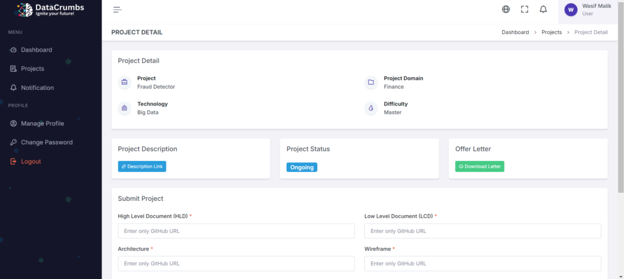This screenshot has height=279, width=624.
Task: Click the Projects document icon in sidebar
Action: 13,69
